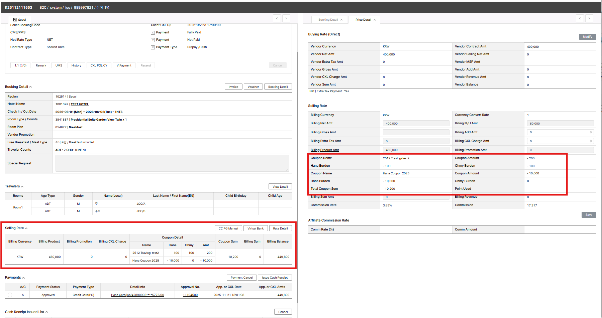The height and width of the screenshot is (318, 602).
Task: Collapse the Payments section chevron
Action: click(x=23, y=278)
